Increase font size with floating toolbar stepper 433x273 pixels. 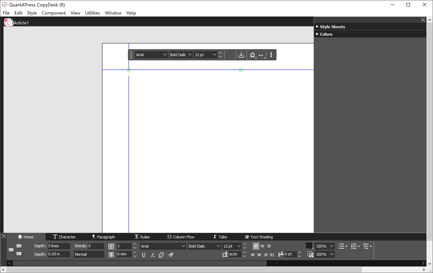pos(220,53)
